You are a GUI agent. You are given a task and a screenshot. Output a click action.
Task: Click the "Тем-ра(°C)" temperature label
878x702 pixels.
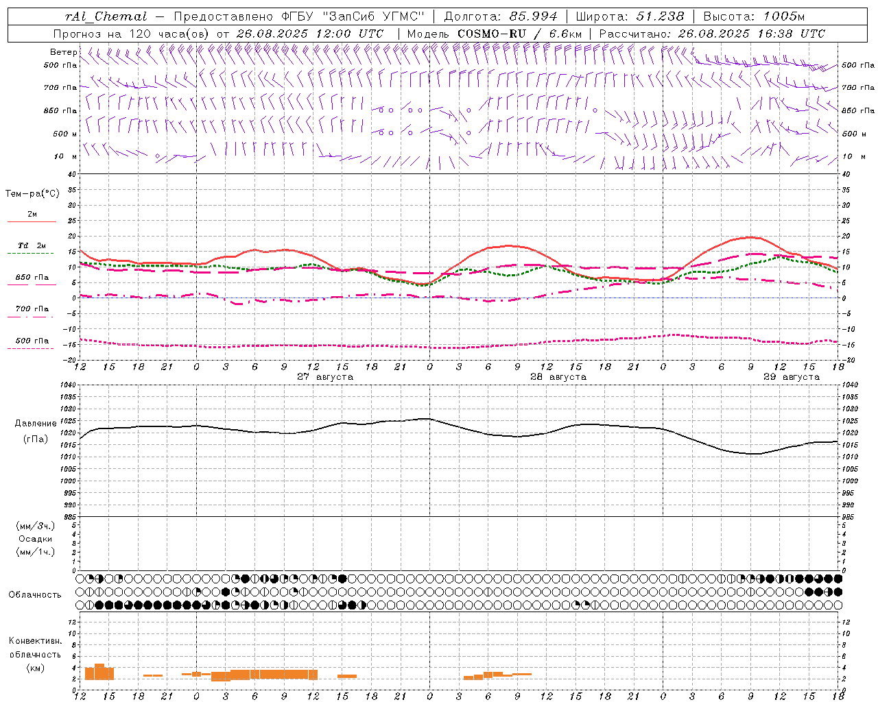coord(32,194)
